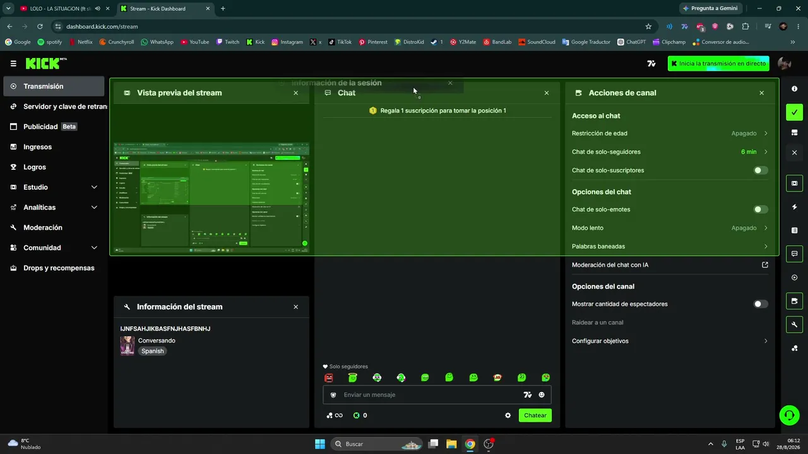Open the Twitch bookmark

pyautogui.click(x=228, y=42)
